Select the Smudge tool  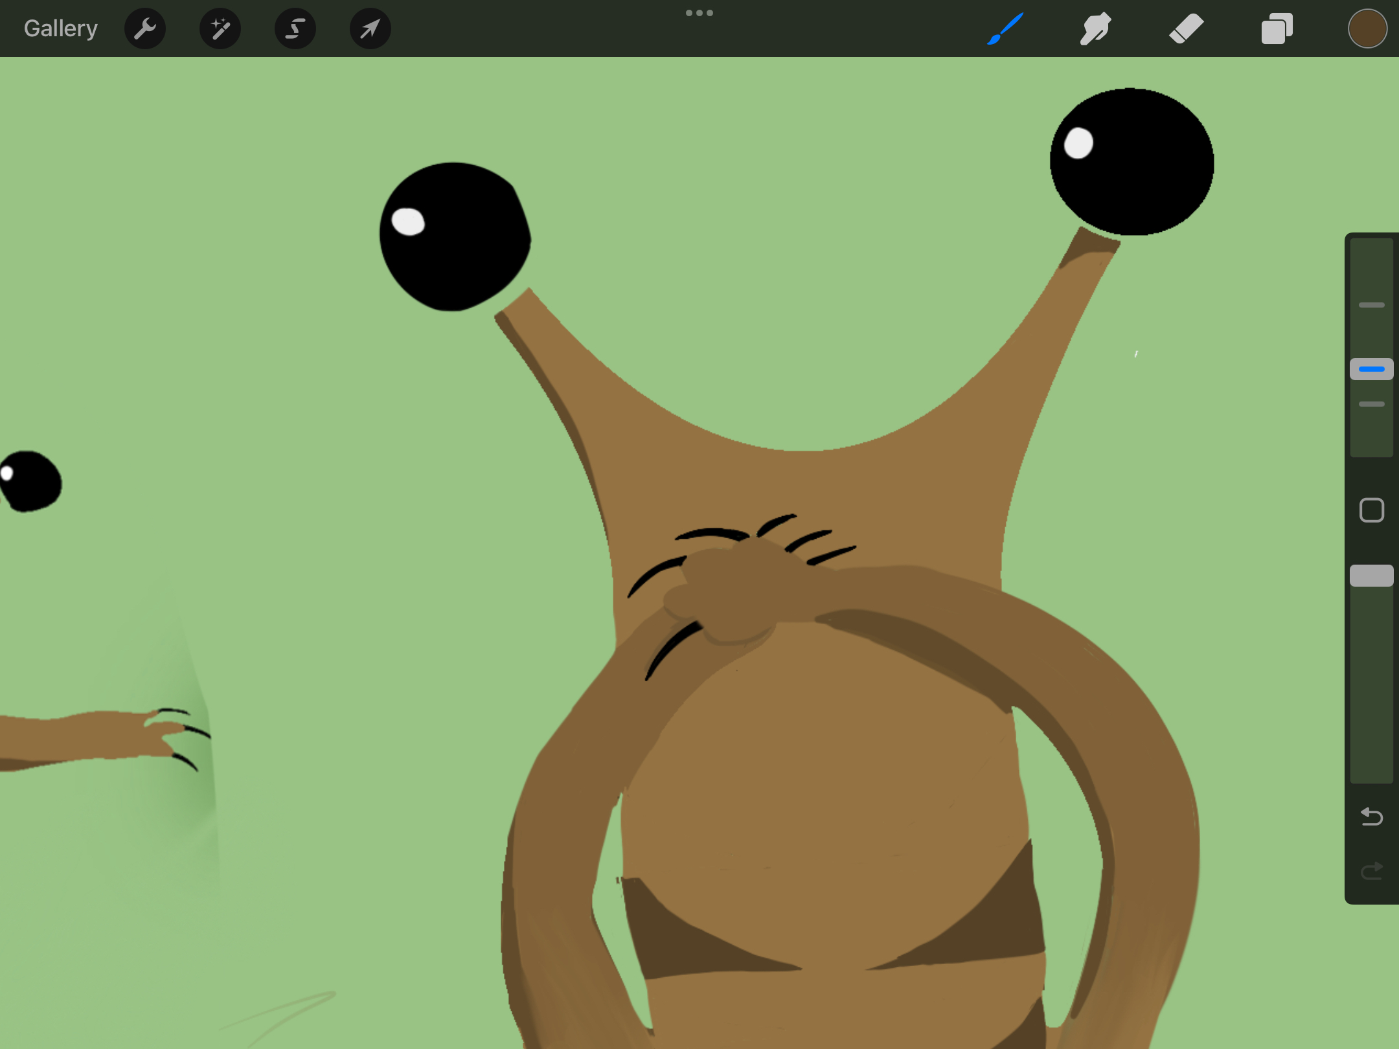coord(1096,28)
